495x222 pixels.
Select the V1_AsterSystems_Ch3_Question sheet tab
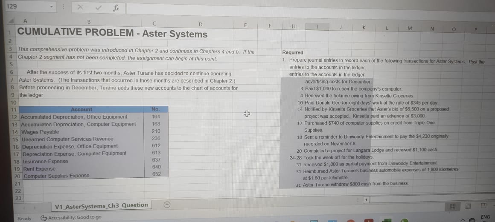(x=101, y=205)
